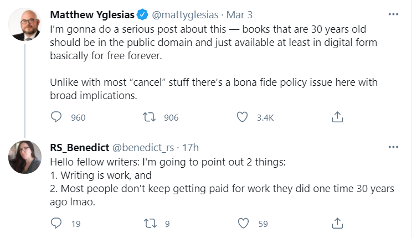This screenshot has width=412, height=238.
Task: Like Matthew Yglesias's tweet
Action: [242, 117]
